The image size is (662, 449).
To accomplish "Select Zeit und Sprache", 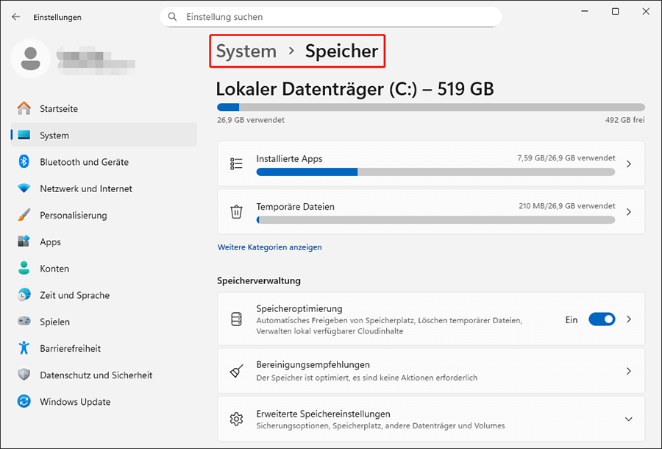I will pos(74,295).
